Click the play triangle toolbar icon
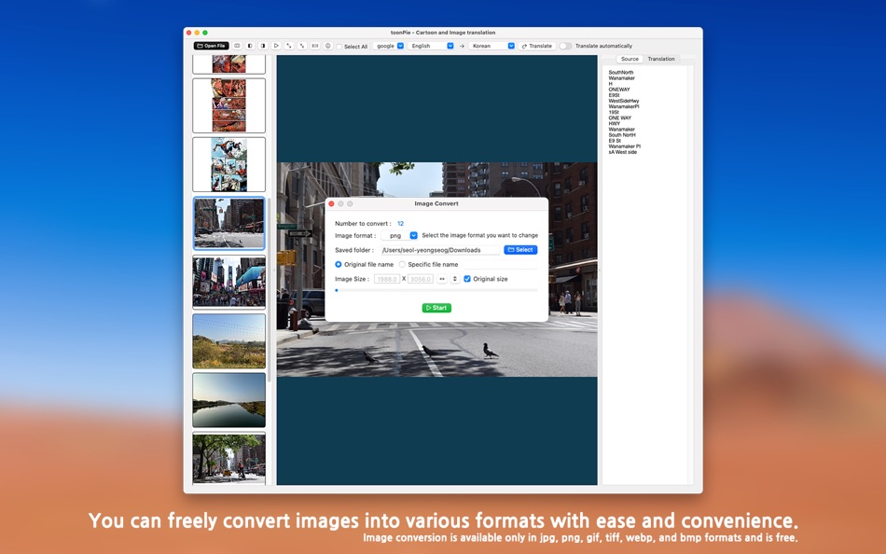Screen dimensions: 886x554 point(276,46)
